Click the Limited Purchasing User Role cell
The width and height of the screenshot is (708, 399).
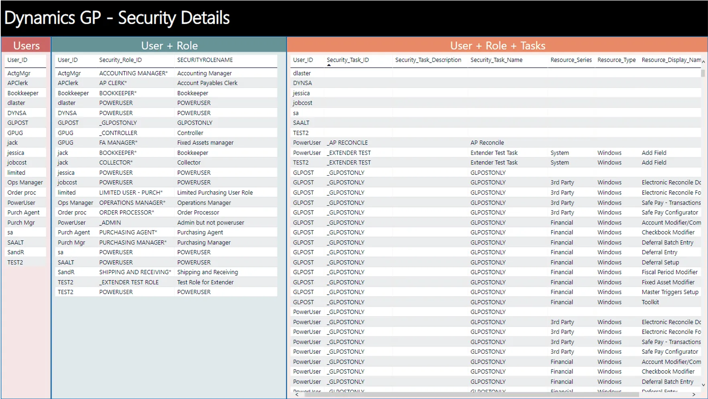[215, 192]
